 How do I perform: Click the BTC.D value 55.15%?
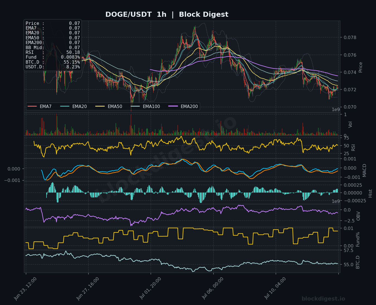point(72,62)
